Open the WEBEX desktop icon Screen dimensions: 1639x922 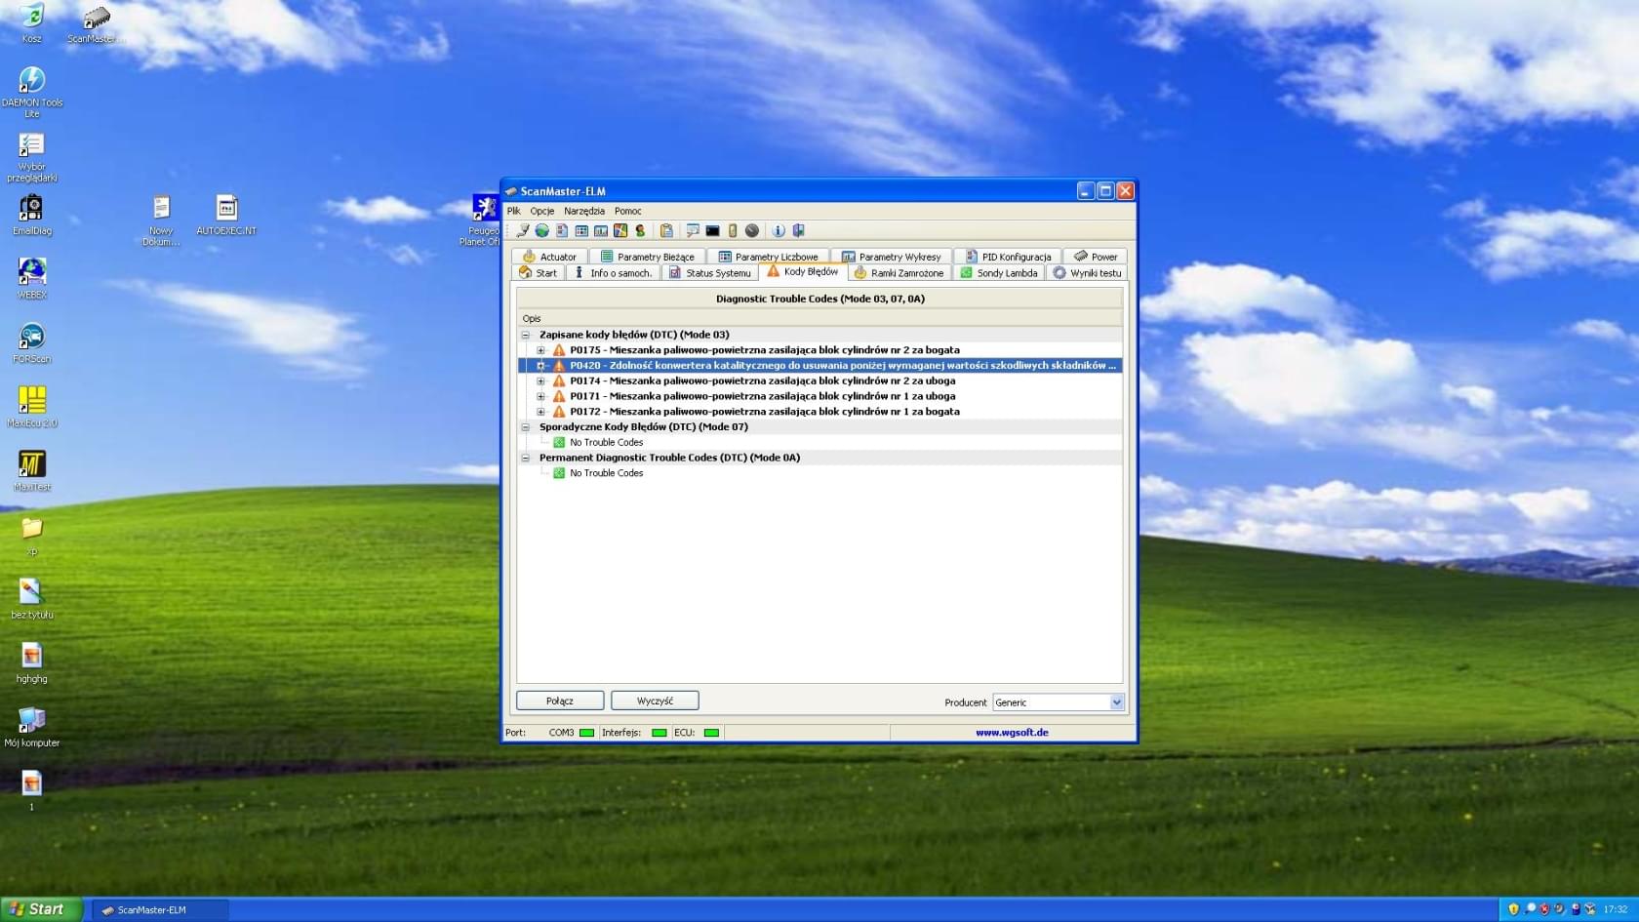[x=32, y=279]
